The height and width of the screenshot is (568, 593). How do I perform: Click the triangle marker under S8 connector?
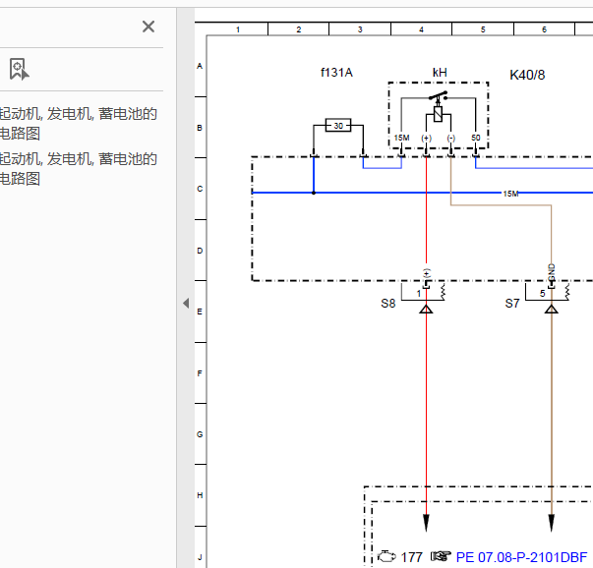click(426, 310)
